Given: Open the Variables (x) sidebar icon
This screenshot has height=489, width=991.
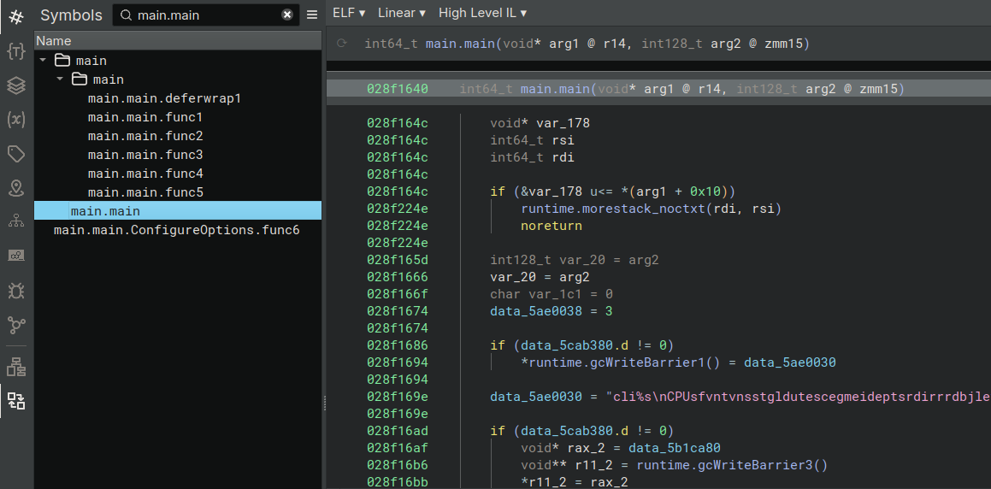Looking at the screenshot, I should point(16,120).
